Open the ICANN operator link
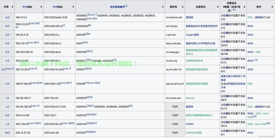 click(190, 124)
